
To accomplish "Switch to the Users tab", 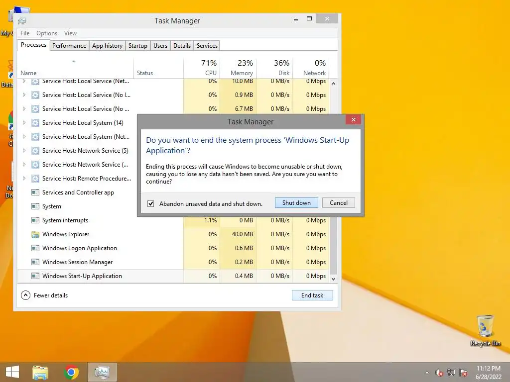I will [160, 46].
